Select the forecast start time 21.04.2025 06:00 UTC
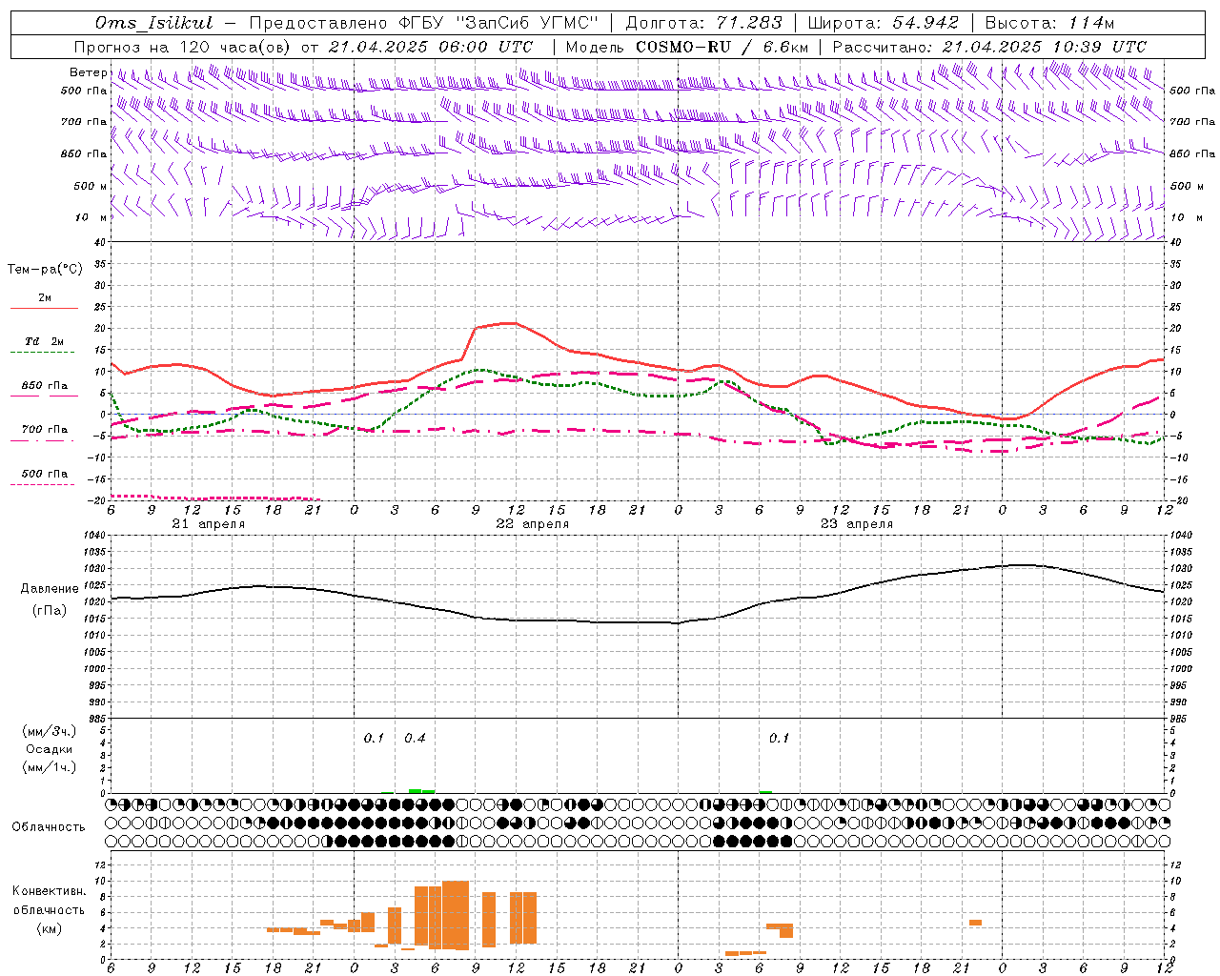 pyautogui.click(x=431, y=47)
